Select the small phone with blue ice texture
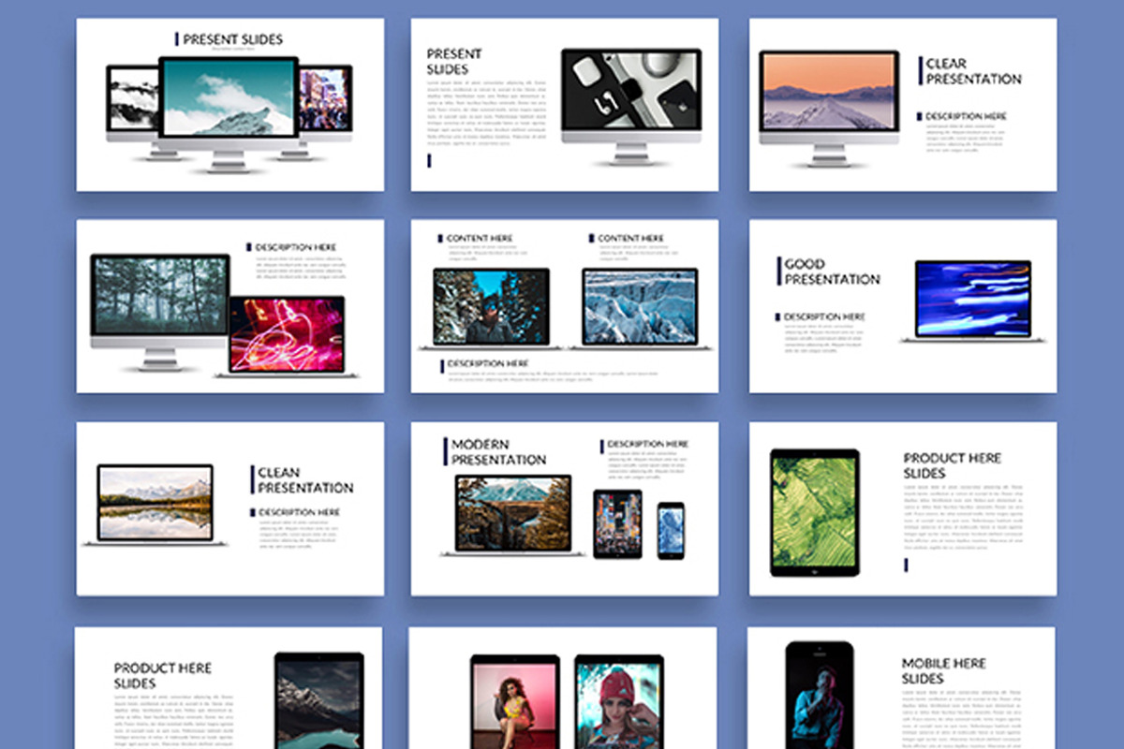 (x=671, y=531)
